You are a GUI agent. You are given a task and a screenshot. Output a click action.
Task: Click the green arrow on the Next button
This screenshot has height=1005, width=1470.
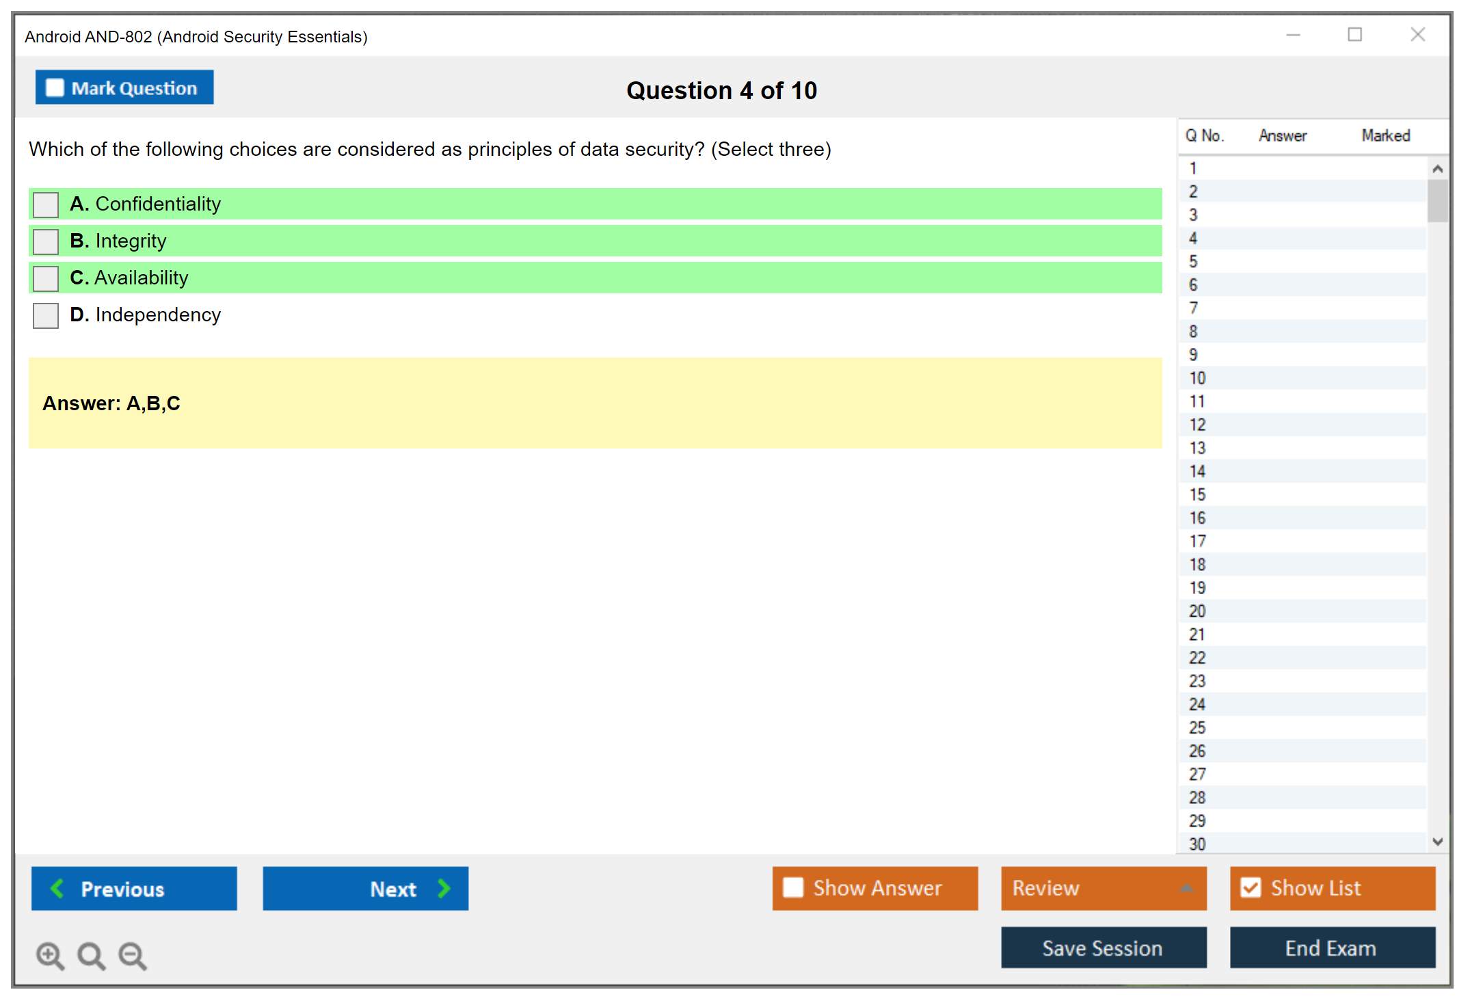(x=444, y=888)
